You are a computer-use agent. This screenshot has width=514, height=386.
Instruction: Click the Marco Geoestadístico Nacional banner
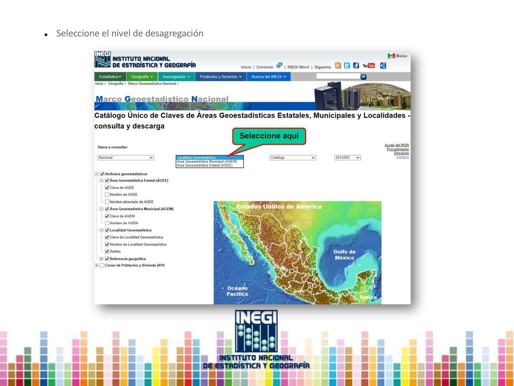point(252,96)
